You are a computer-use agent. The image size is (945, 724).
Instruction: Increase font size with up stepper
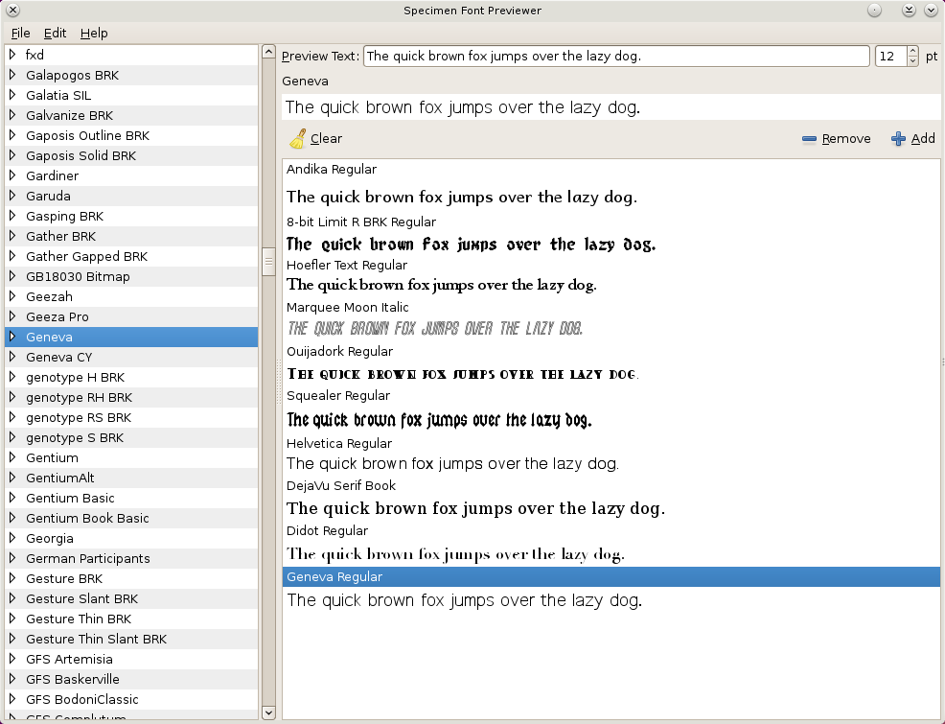click(x=912, y=51)
